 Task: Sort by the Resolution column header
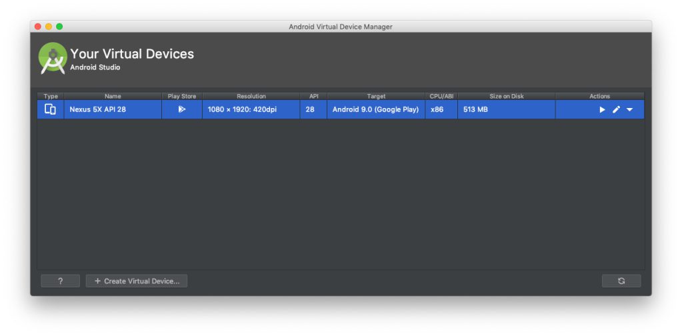[251, 96]
